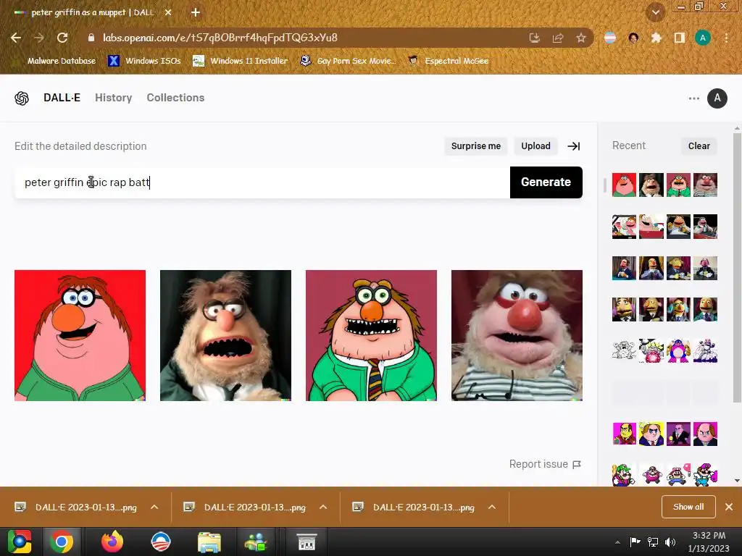Open Chrome from the taskbar
This screenshot has height=556, width=742.
pos(62,542)
